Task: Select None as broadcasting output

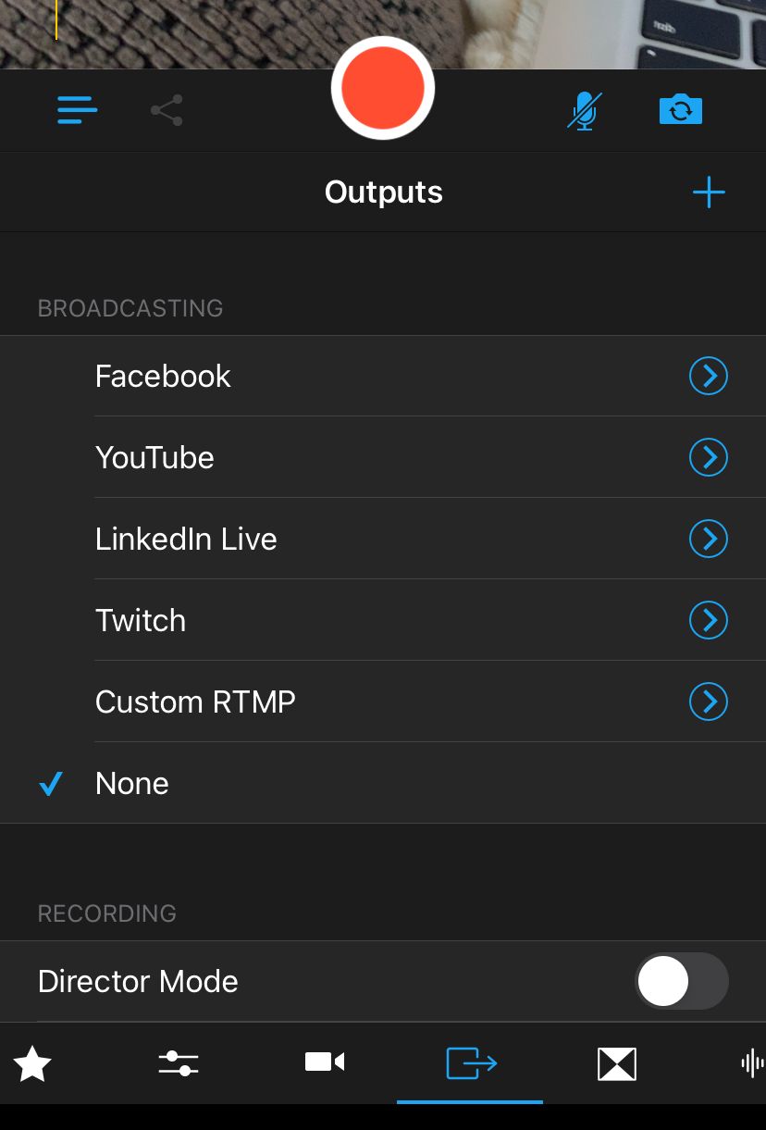Action: [132, 784]
